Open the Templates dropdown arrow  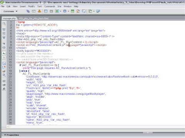point(94,11)
